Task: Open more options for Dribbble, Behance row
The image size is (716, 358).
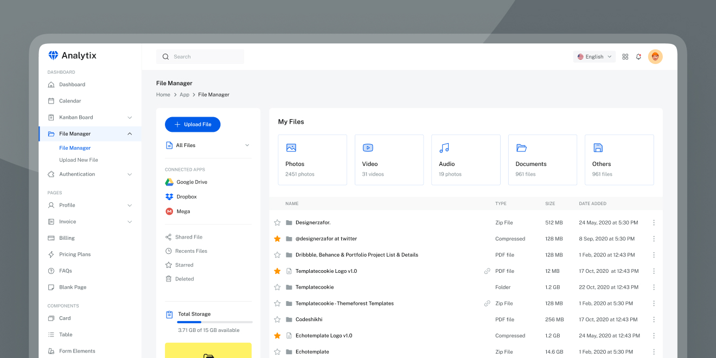Action: click(654, 255)
